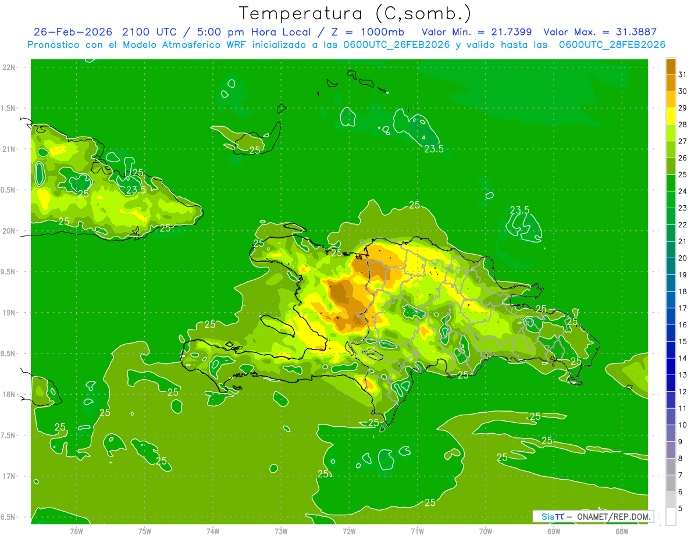Select the 'Z = 1000mb' level text

click(368, 32)
